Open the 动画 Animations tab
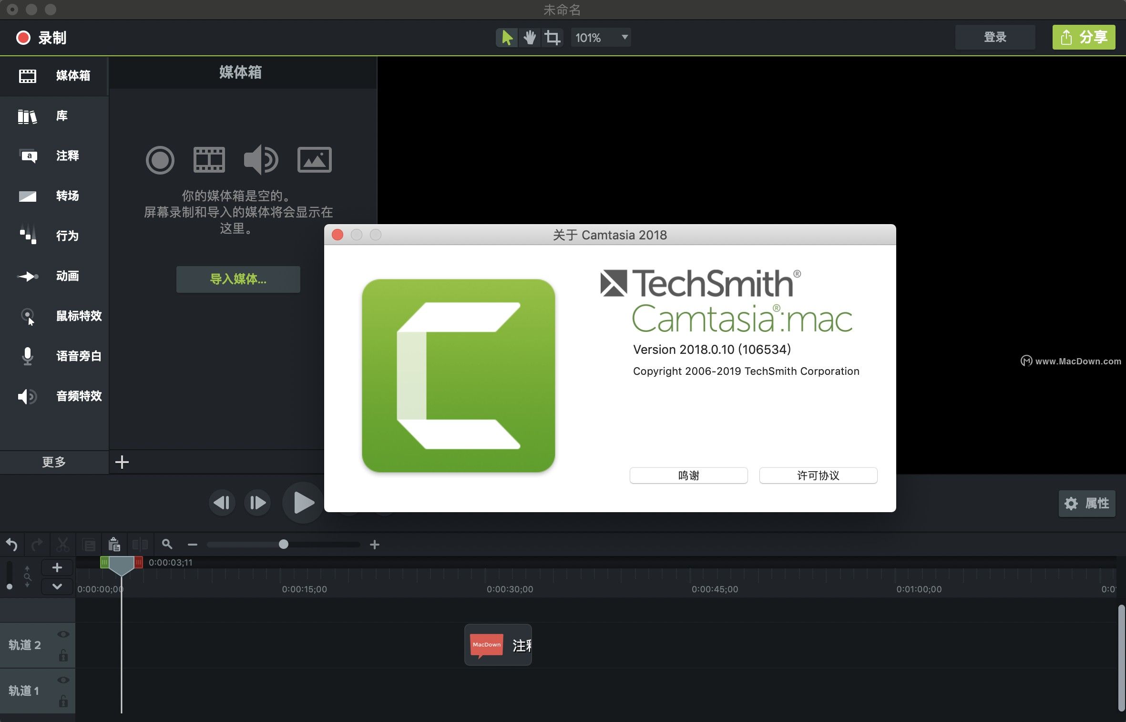Viewport: 1126px width, 722px height. pyautogui.click(x=54, y=276)
